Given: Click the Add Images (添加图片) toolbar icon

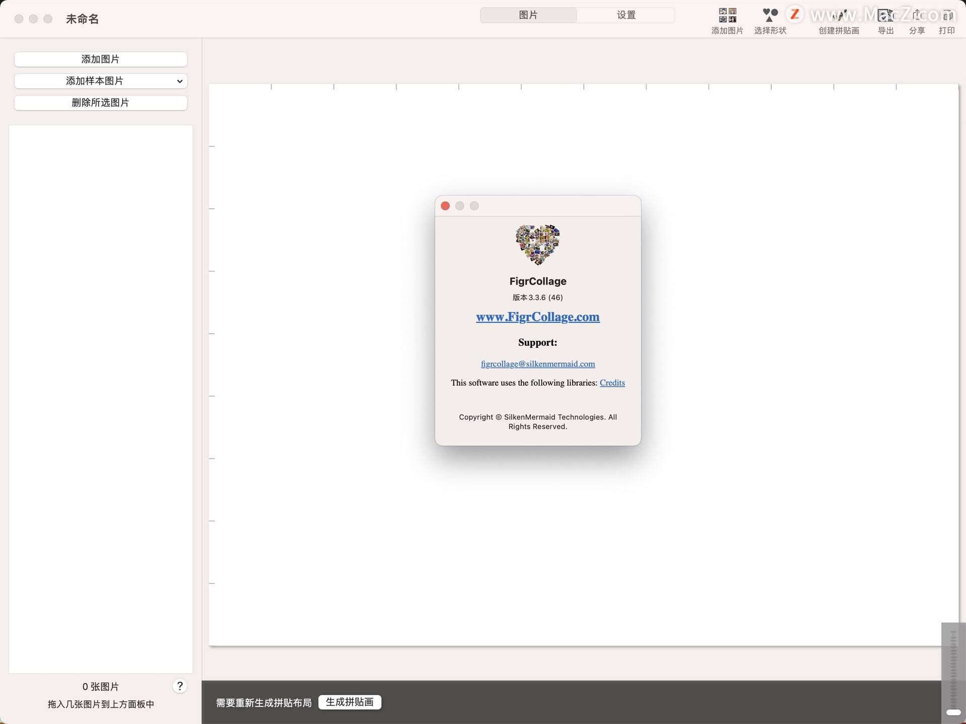Looking at the screenshot, I should tap(727, 16).
